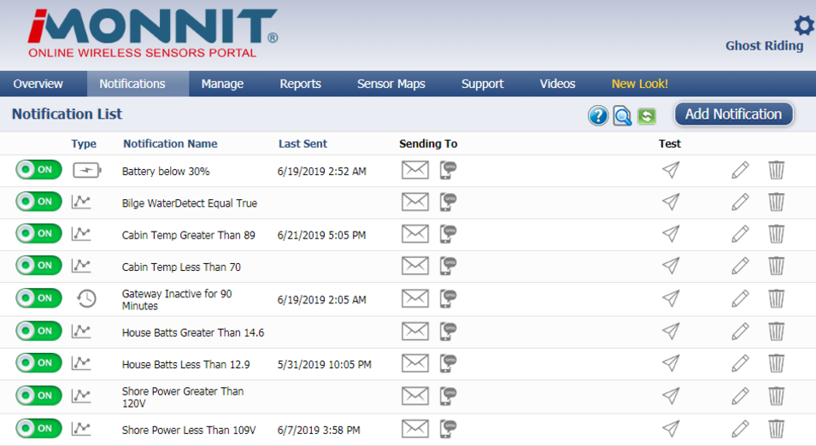Send test for Cabin Temp Greater Than 89
This screenshot has height=446, width=816.
pyautogui.click(x=671, y=233)
